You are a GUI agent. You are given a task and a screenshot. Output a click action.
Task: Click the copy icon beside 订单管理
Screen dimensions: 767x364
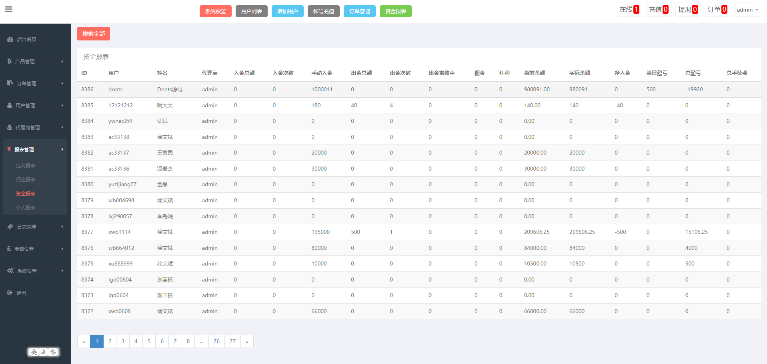(10, 83)
